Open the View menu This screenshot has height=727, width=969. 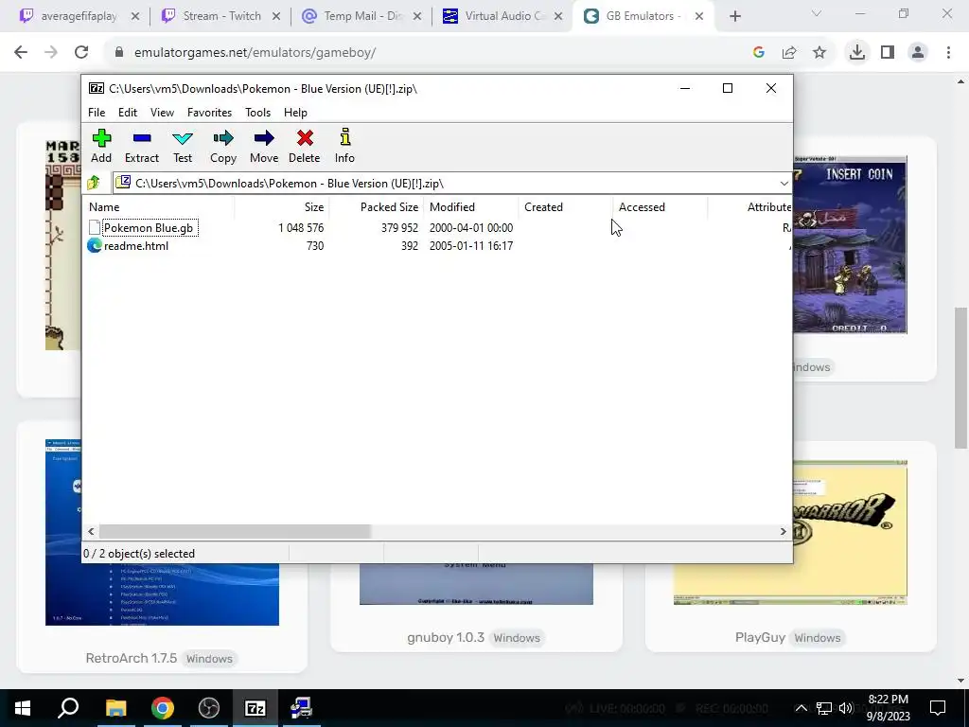(162, 113)
